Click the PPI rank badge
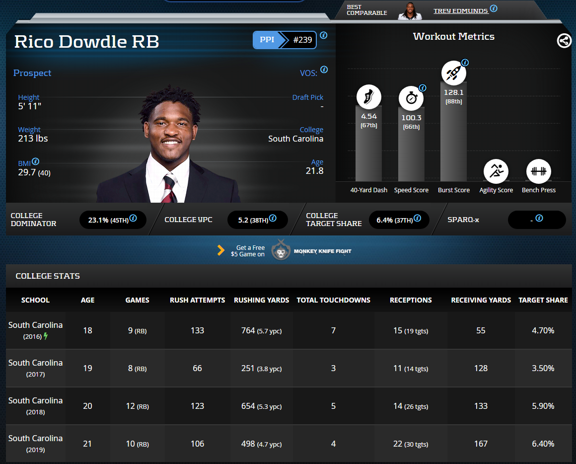Image resolution: width=576 pixels, height=464 pixels. (x=285, y=40)
